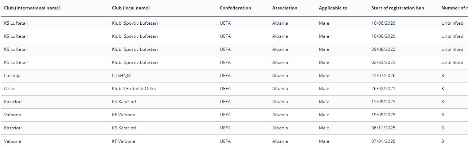Click the date 21/07/2026 cell
This screenshot has height=149, width=468.
point(383,76)
